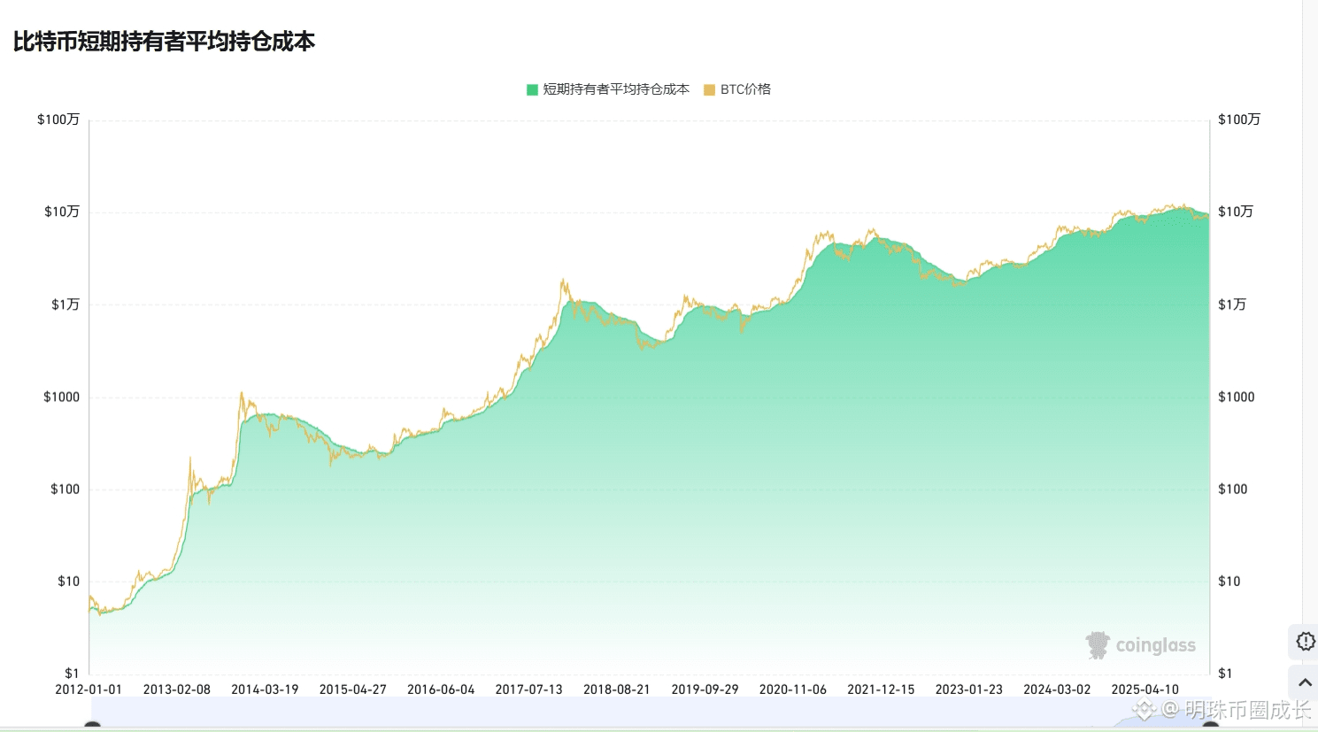Click the 2016-06-04 date axis label
The image size is (1318, 732).
point(441,690)
